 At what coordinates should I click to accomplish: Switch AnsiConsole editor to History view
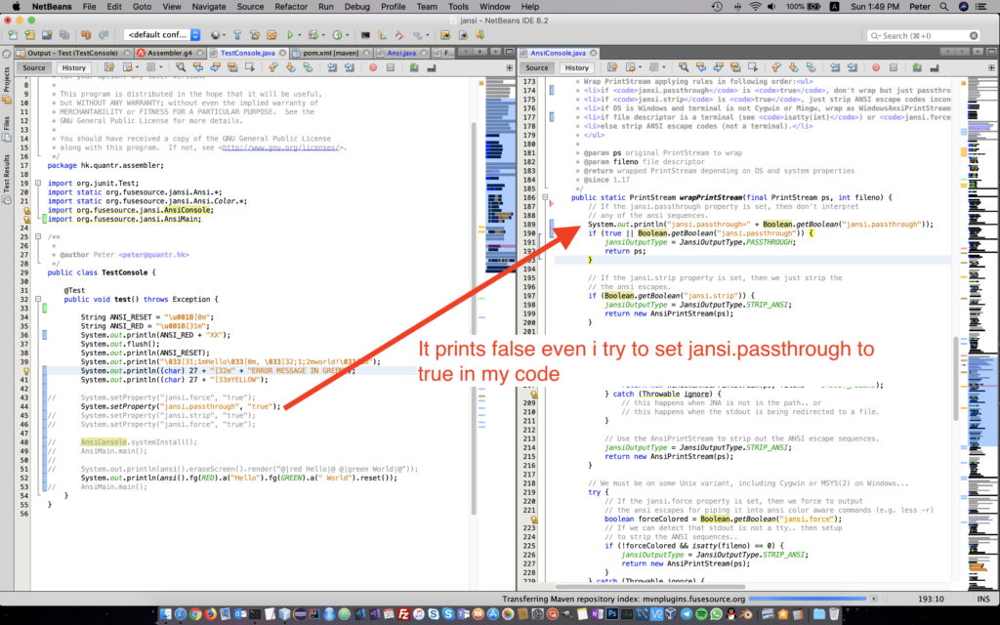tap(576, 67)
